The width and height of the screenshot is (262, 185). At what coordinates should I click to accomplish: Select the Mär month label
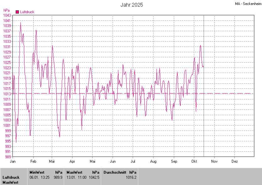click(52, 161)
